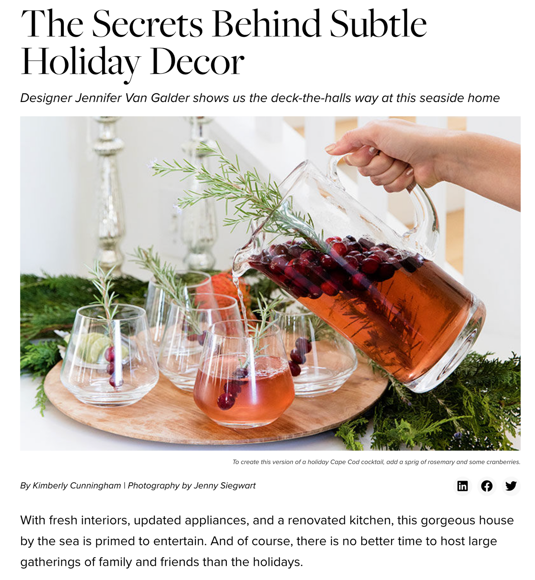This screenshot has height=580, width=535.
Task: Share the article on Facebook
Action: pyautogui.click(x=487, y=486)
